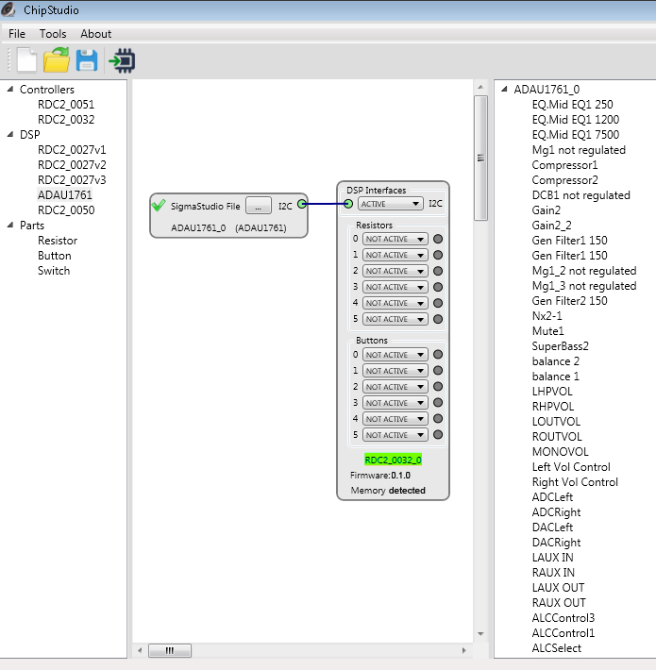The width and height of the screenshot is (656, 670).
Task: Select Compressor1 in the parameter list
Action: coord(564,165)
